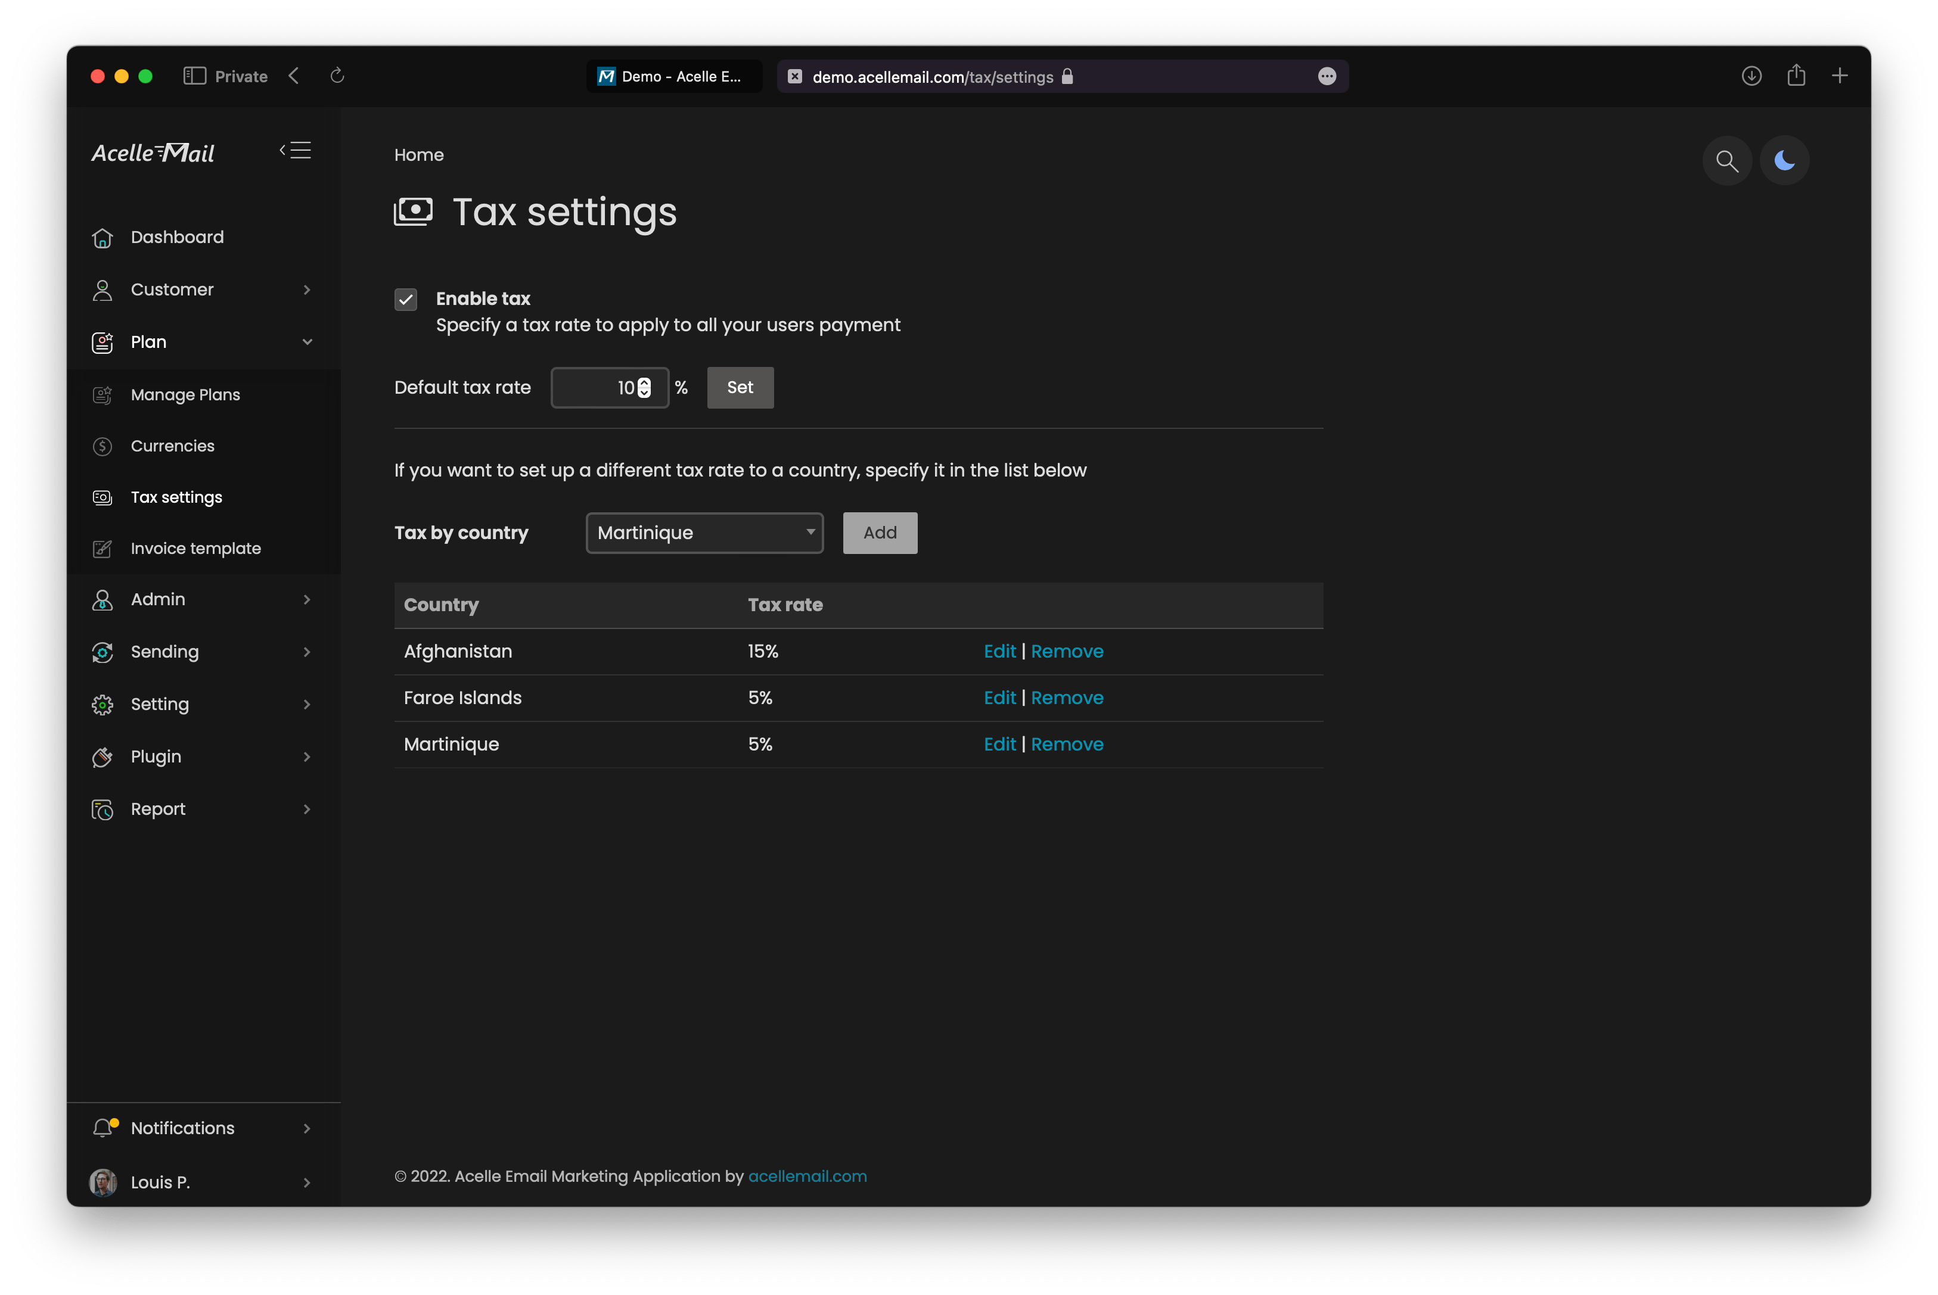Toggle dark mode with the moon icon
The width and height of the screenshot is (1938, 1295).
tap(1784, 160)
